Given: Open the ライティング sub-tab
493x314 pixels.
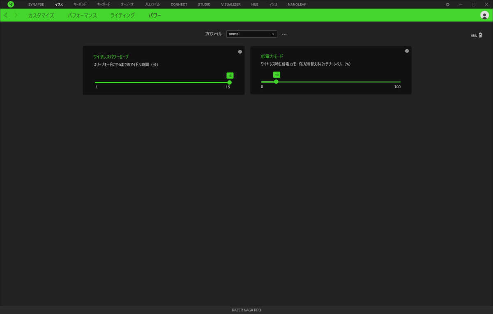Looking at the screenshot, I should pyautogui.click(x=122, y=15).
